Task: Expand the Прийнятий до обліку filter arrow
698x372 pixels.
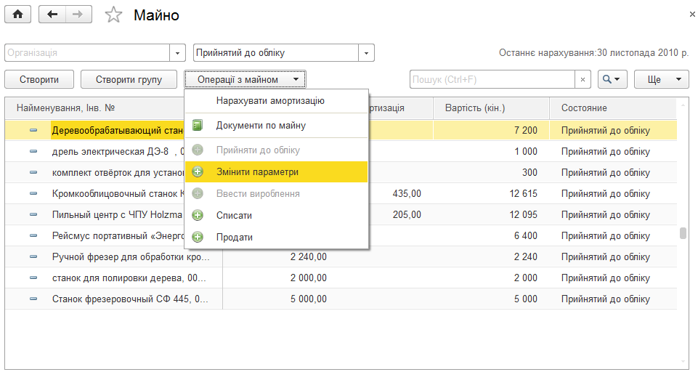Action: point(366,52)
